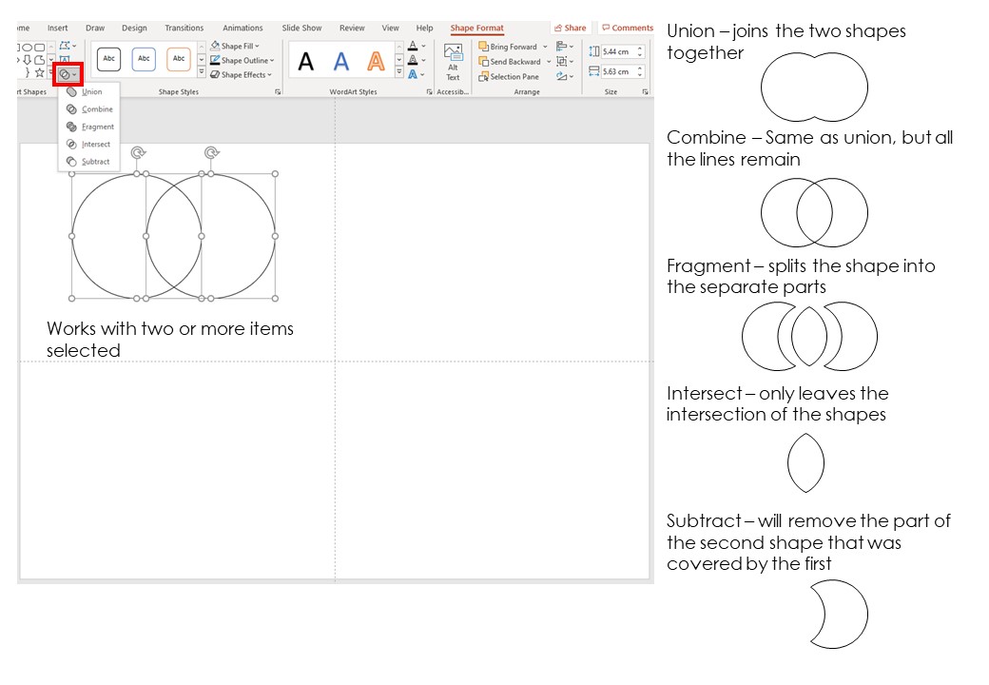
Task: Open the WordArt Styles gallery dropdown
Action: tap(399, 71)
